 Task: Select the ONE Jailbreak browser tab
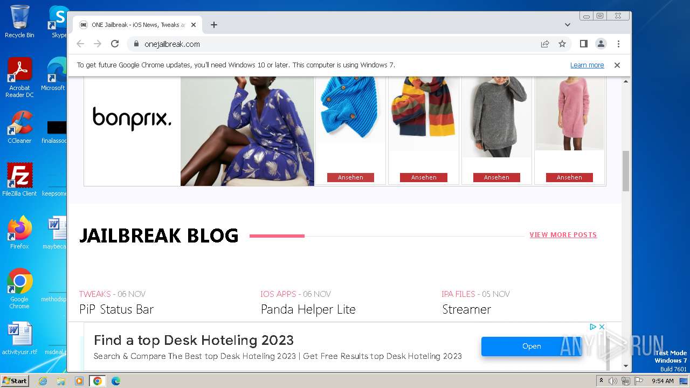pos(137,25)
